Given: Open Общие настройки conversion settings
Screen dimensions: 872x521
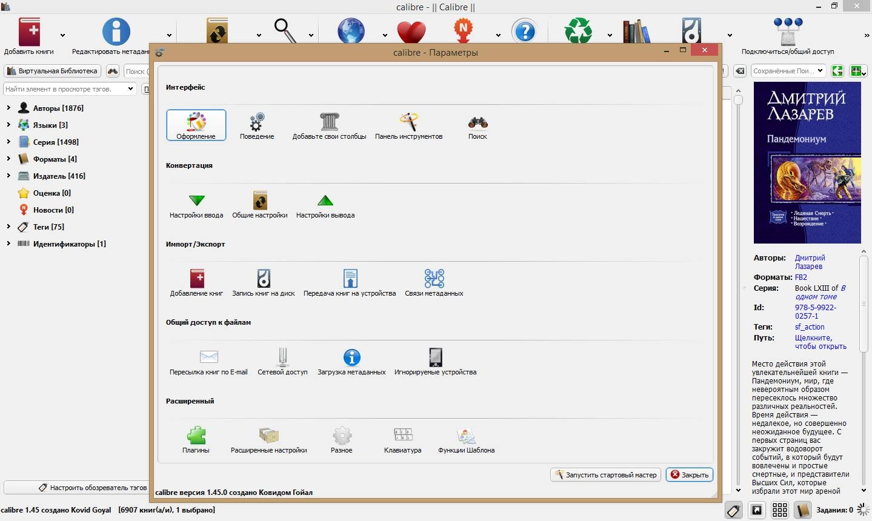Looking at the screenshot, I should click(260, 204).
